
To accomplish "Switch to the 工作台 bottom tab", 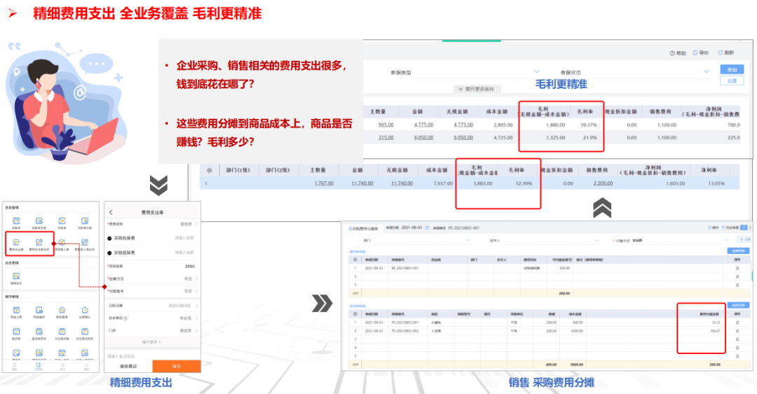I will tap(39, 367).
